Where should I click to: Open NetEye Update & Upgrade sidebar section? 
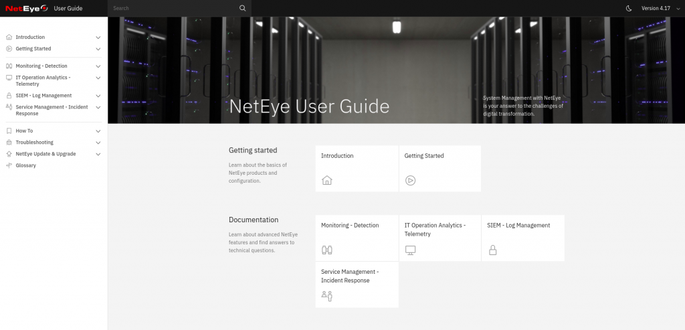pos(46,154)
